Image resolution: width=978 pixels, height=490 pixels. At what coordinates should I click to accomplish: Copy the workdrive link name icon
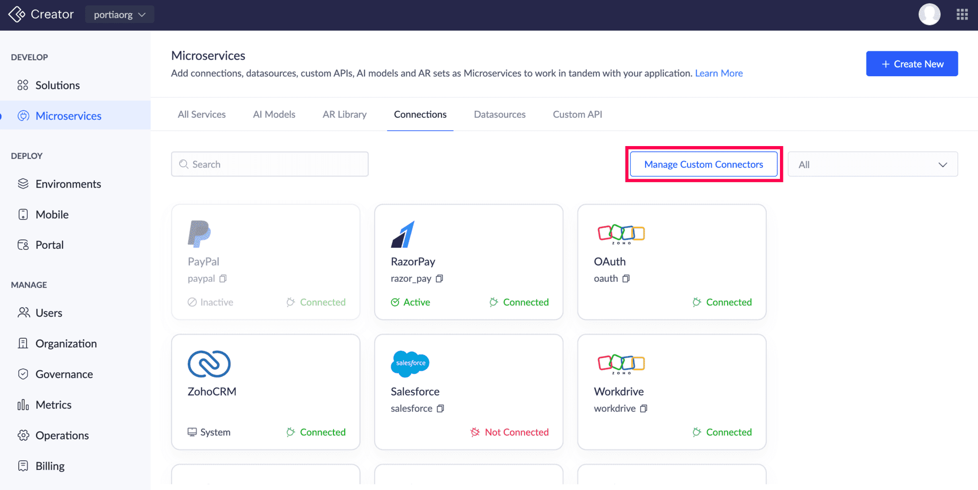[x=644, y=408]
